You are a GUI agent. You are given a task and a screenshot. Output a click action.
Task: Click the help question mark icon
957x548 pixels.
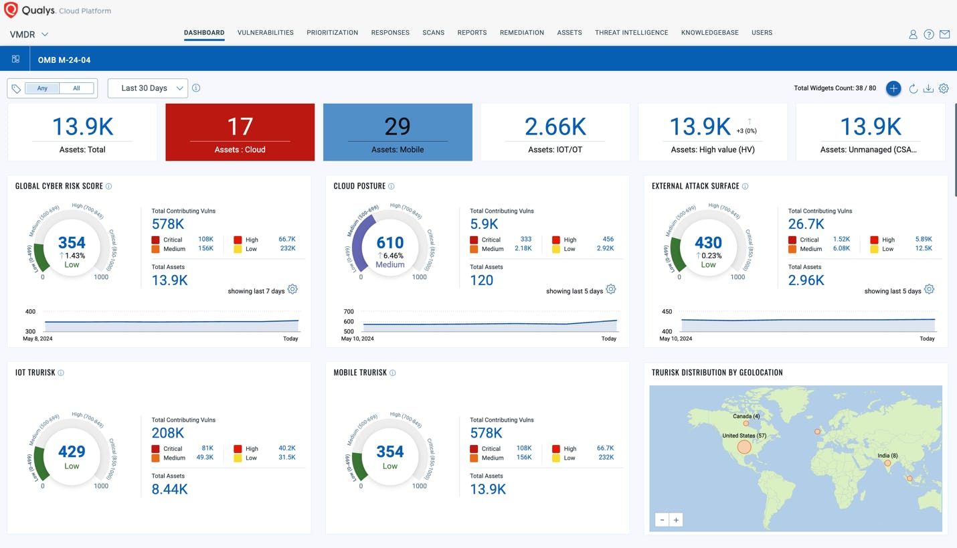(x=929, y=34)
